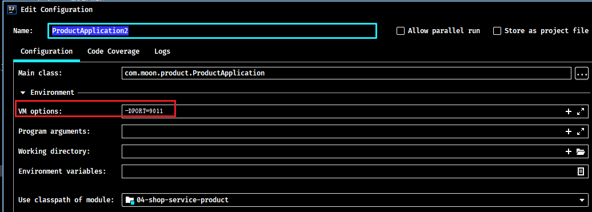
Task: Toggle Store as project file checkbox
Action: tap(497, 31)
